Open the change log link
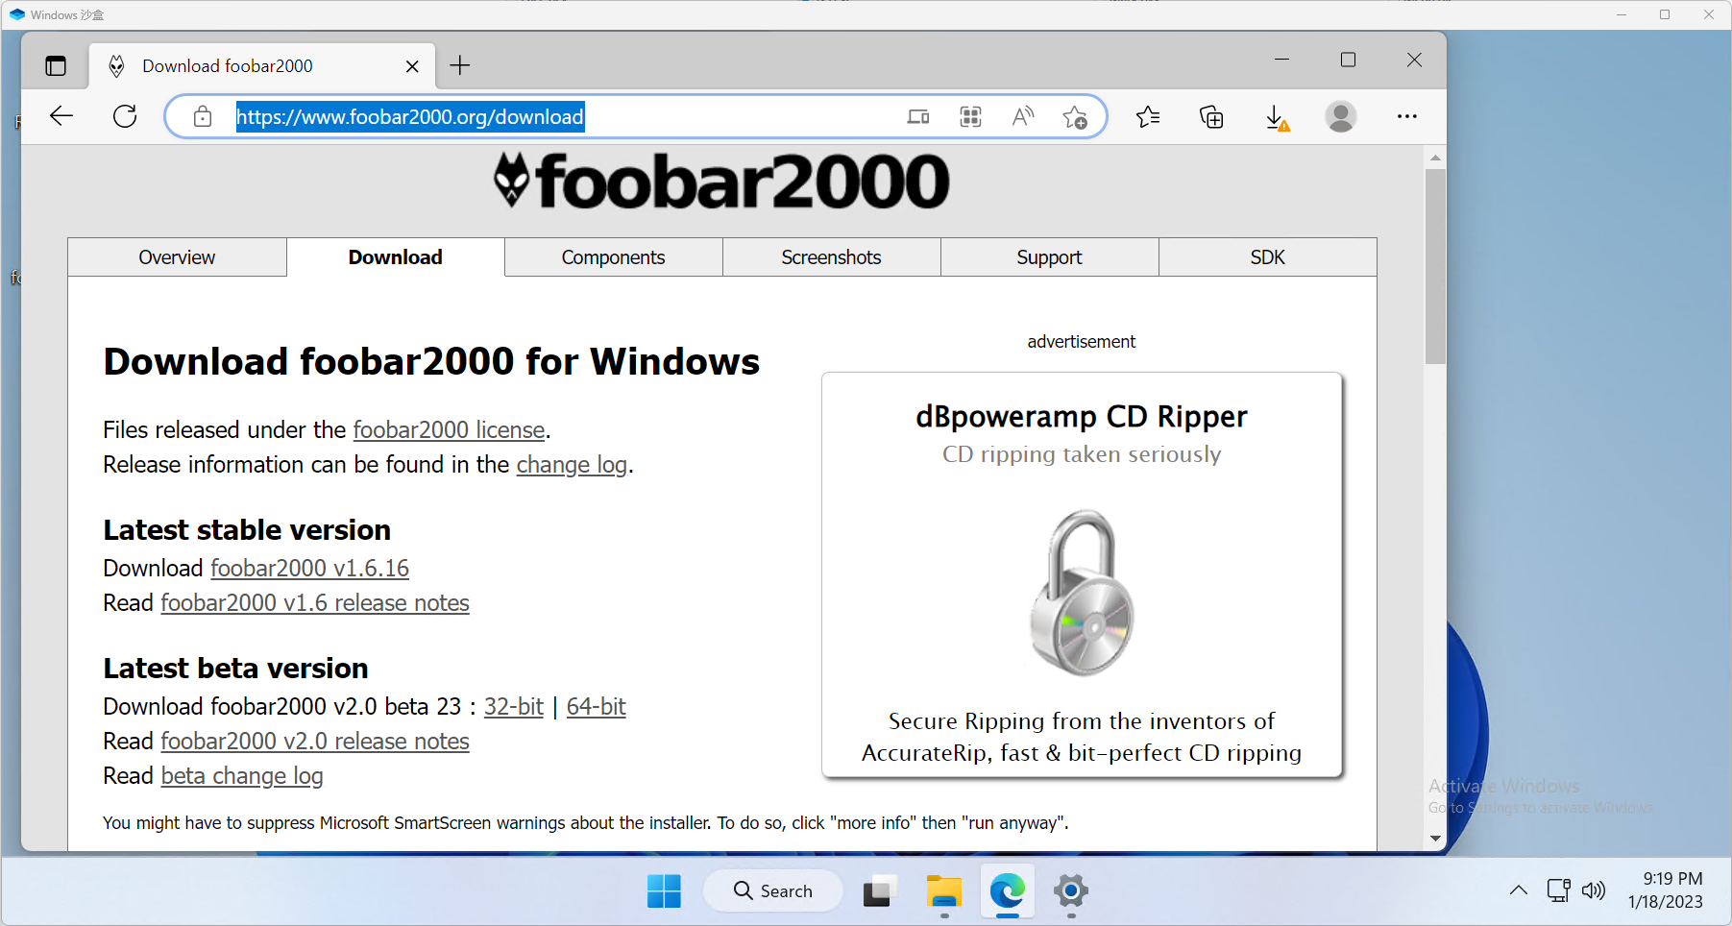 click(572, 465)
